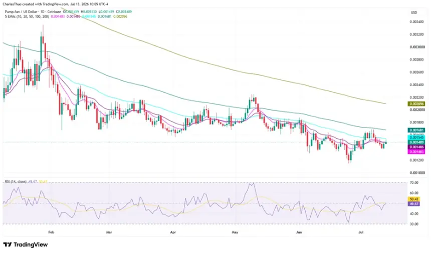Click the magenta EMA 10 legend value

pos(57,16)
